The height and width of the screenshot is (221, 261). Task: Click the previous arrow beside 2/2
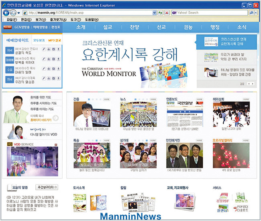(x=249, y=84)
